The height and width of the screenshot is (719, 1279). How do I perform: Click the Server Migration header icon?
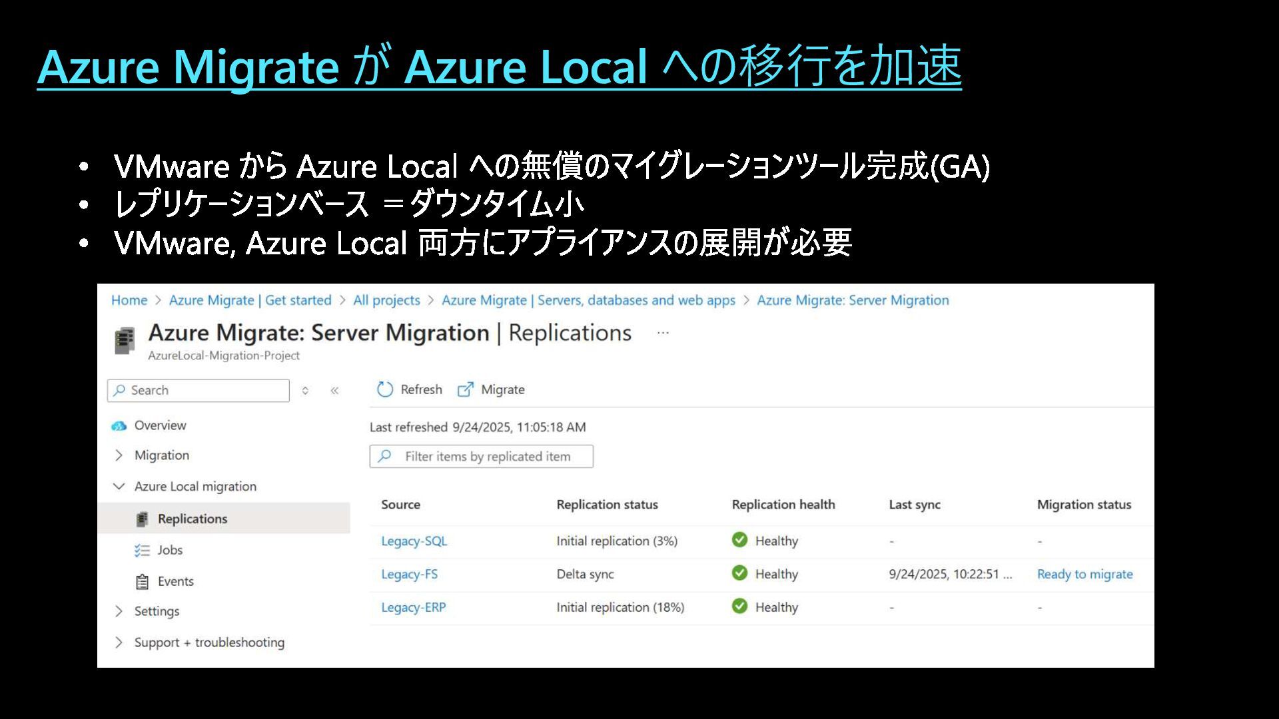(125, 340)
